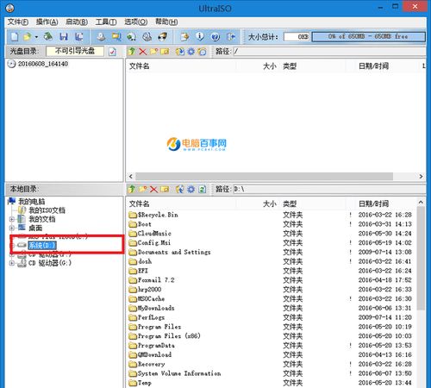Open the 帮助(H) menu
This screenshot has width=431, height=388.
coord(166,22)
